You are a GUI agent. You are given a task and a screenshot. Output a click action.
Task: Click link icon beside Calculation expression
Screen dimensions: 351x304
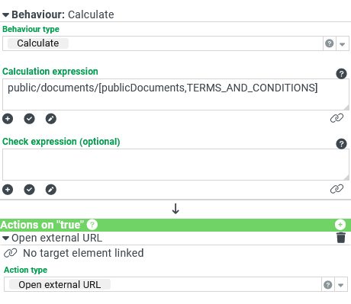tap(337, 118)
